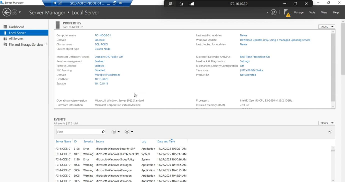Click the File and Storage Services icon
Image resolution: width=345 pixels, height=182 pixels.
[5, 44]
